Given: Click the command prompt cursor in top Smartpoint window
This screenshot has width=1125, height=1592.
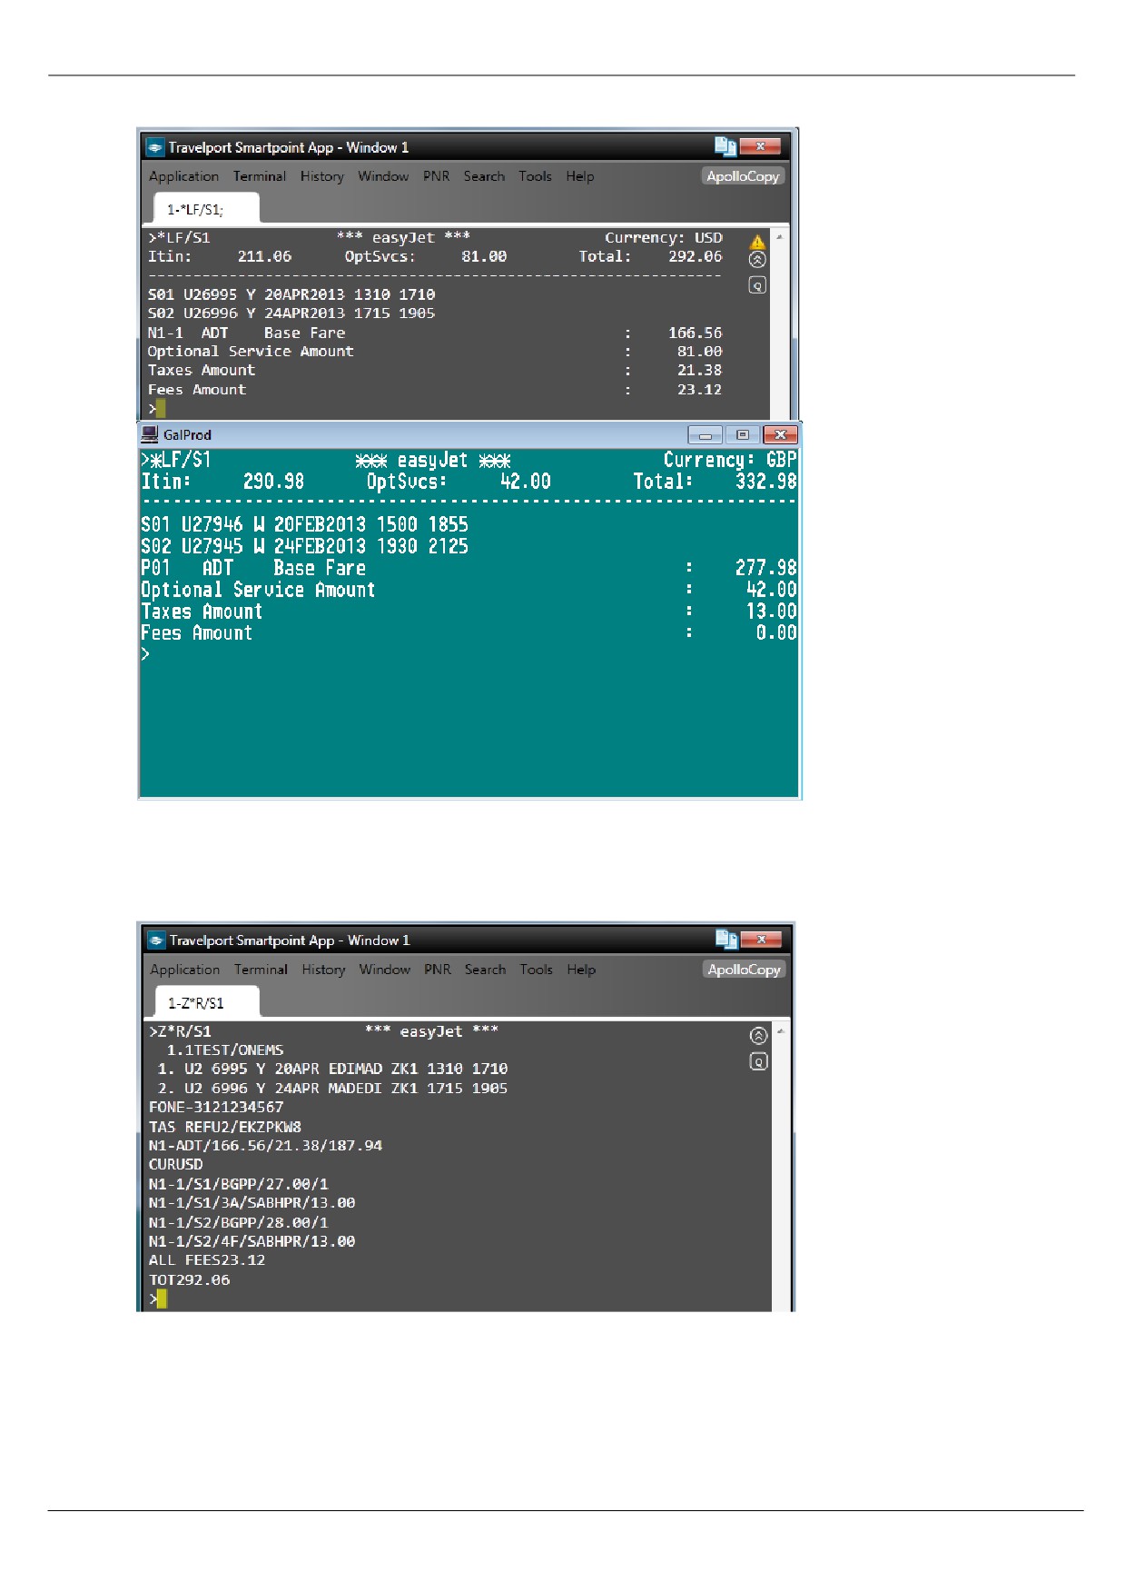Looking at the screenshot, I should (161, 409).
